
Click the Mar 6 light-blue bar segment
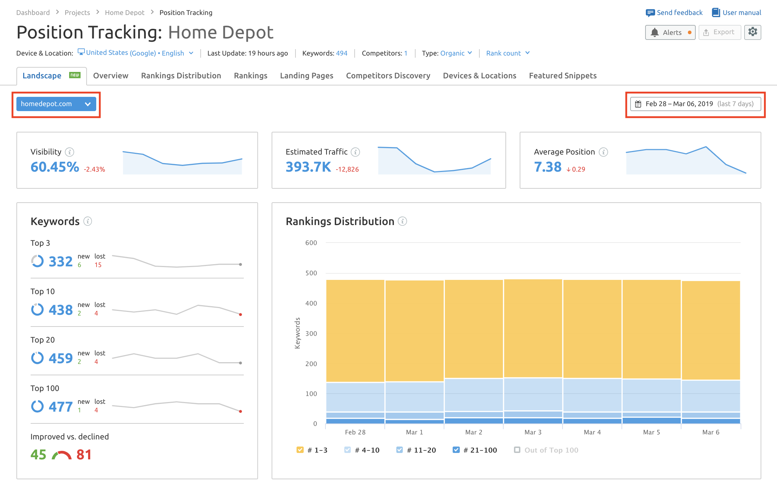tap(711, 396)
